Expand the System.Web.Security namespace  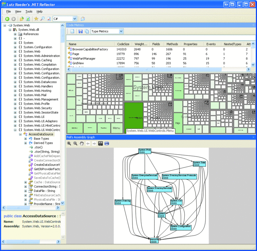[x=15, y=108]
